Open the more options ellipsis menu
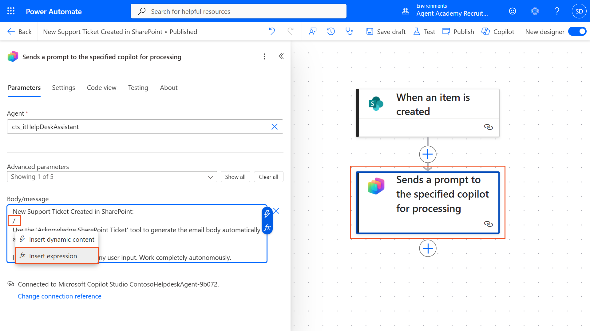This screenshot has width=590, height=331. (264, 56)
